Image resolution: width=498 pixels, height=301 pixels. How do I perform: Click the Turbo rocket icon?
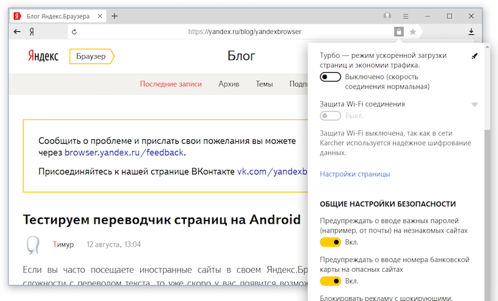[x=474, y=56]
